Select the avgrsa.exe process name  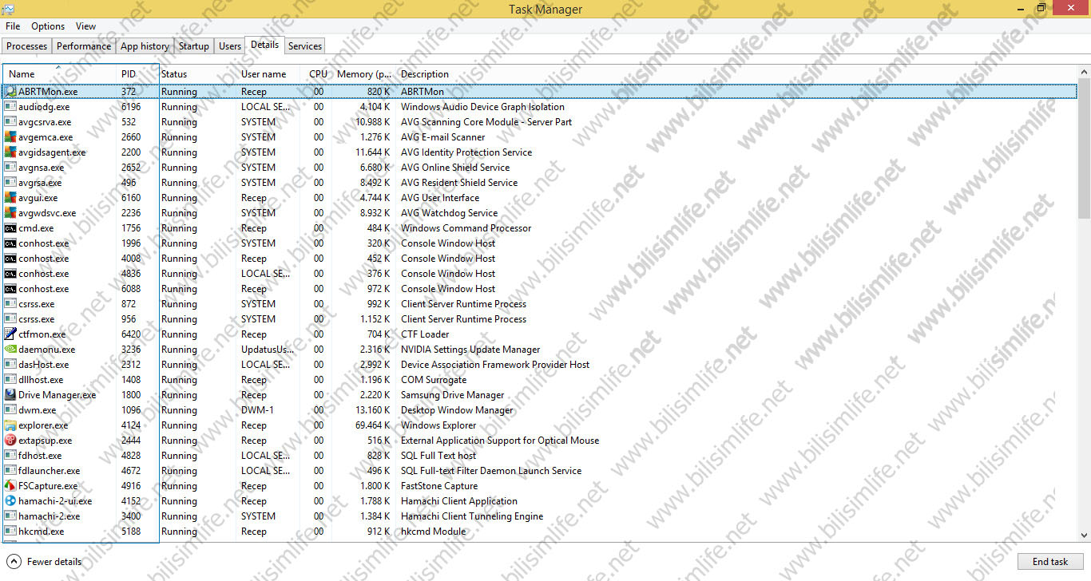(x=40, y=183)
